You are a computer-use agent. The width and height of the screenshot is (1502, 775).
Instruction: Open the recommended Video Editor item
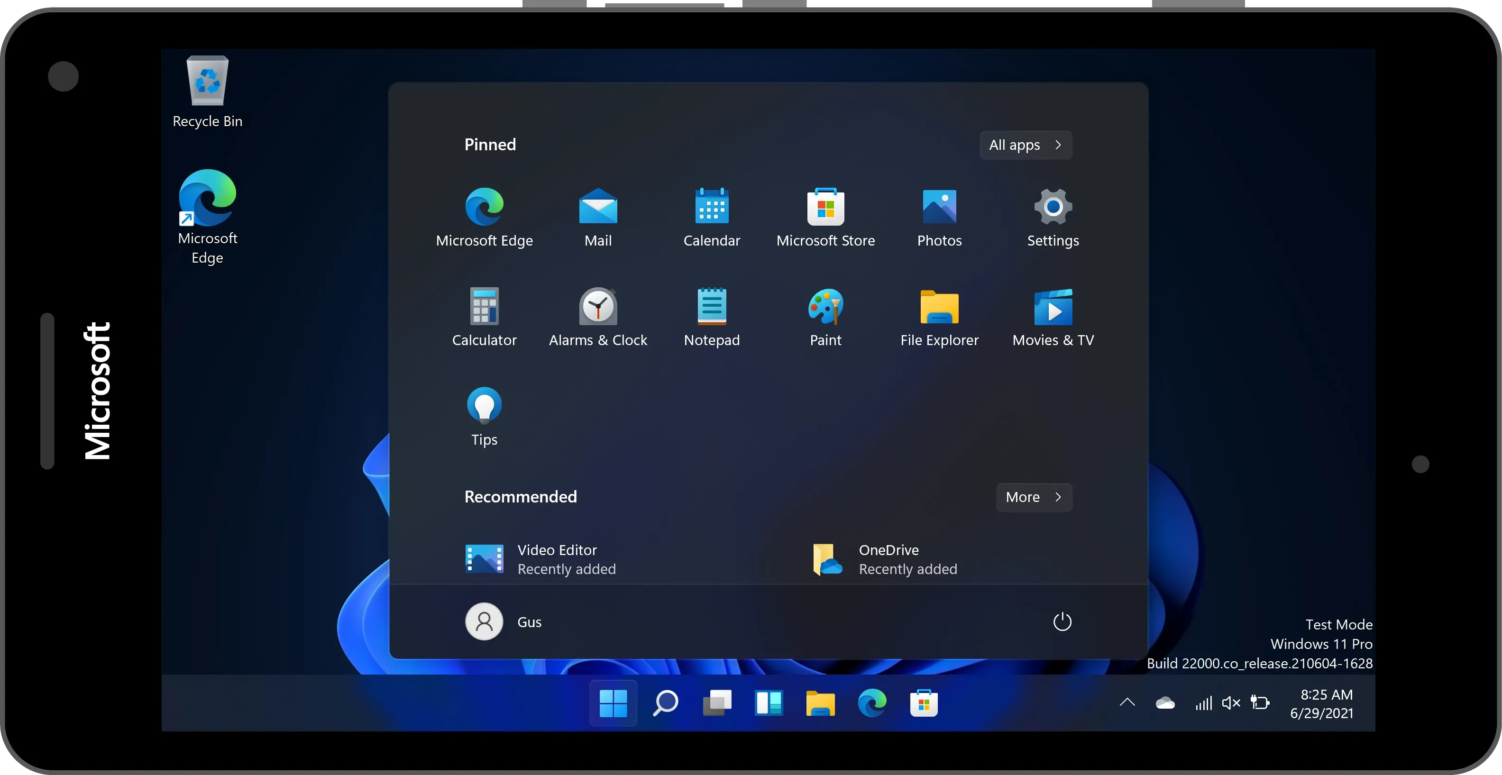[x=540, y=559]
